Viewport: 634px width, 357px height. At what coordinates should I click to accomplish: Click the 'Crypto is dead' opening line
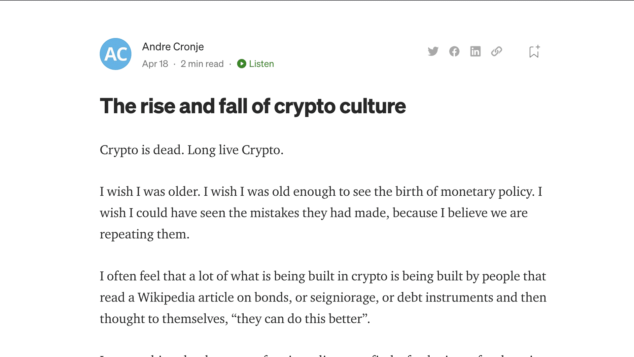click(x=192, y=150)
